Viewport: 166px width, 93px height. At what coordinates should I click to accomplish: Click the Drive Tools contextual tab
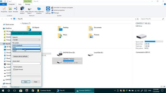(28, 1)
